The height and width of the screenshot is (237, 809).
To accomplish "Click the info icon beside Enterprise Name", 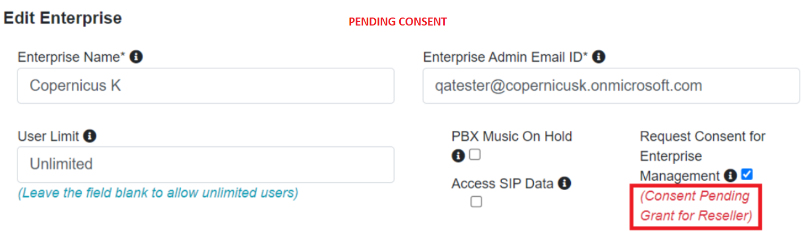I will point(136,57).
